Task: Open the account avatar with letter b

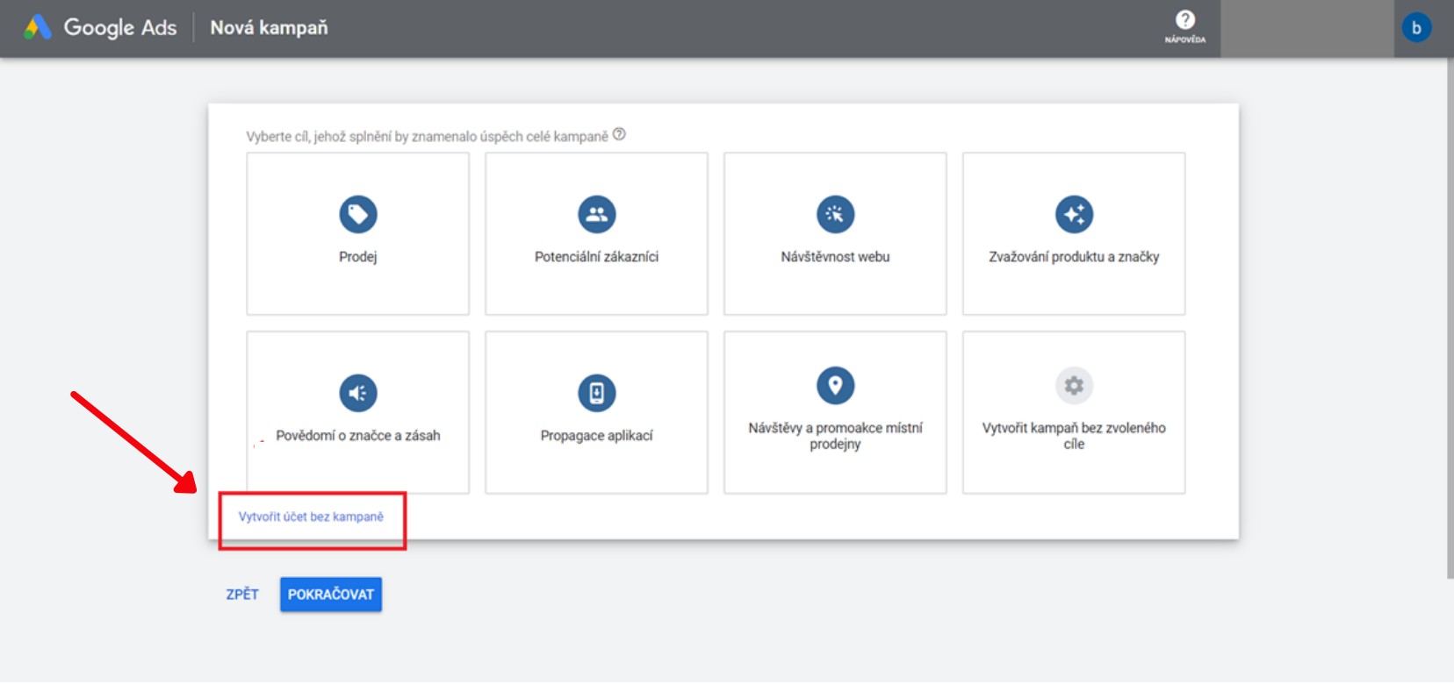Action: pos(1415,28)
